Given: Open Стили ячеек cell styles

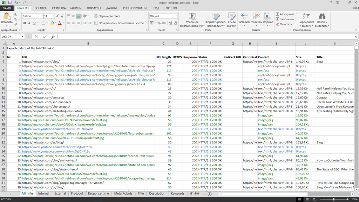Looking at the screenshot, I should (231, 20).
